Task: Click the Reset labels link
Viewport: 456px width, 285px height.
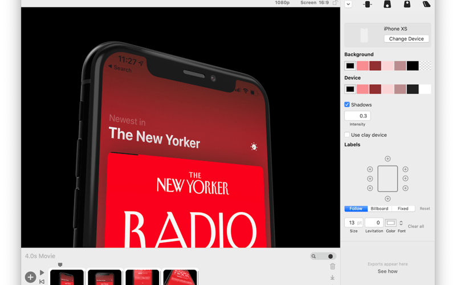Action: point(425,209)
